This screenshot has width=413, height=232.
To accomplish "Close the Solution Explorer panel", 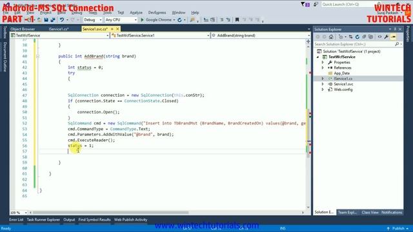I will click(400, 29).
